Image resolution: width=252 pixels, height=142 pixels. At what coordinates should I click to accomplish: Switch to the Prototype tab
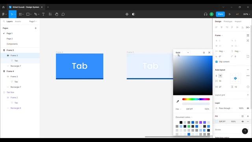pos(228,21)
